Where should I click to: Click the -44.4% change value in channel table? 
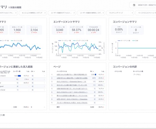click(26, 83)
